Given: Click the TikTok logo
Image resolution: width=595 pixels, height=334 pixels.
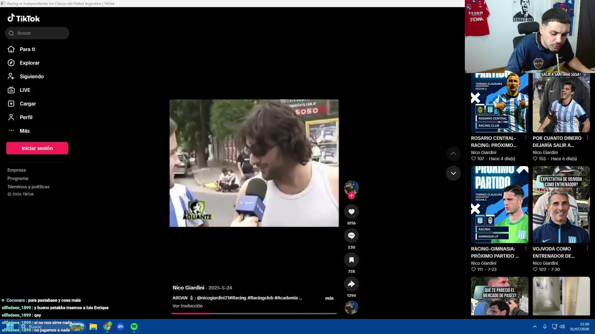Looking at the screenshot, I should click(x=24, y=18).
